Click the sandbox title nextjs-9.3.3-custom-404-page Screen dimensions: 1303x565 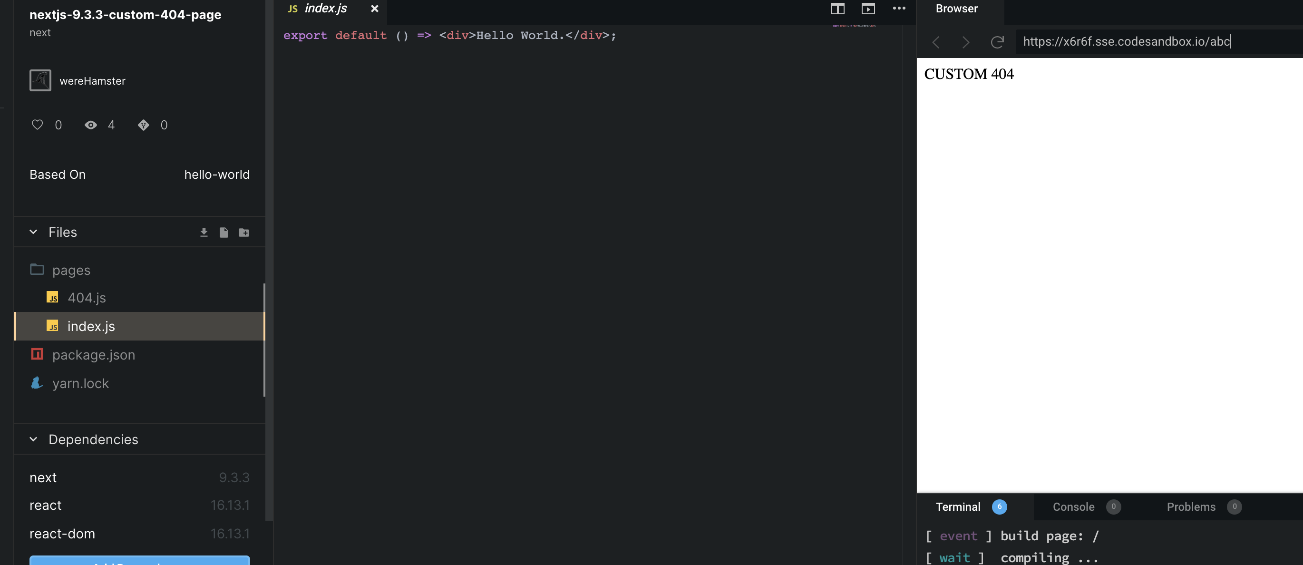pos(125,15)
